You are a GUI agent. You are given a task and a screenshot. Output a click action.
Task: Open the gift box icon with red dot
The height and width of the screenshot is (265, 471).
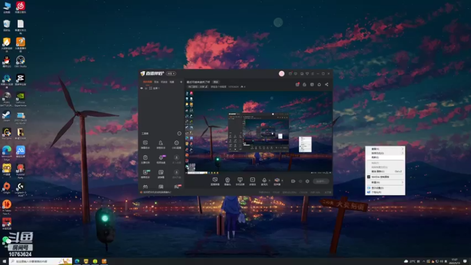(x=297, y=84)
